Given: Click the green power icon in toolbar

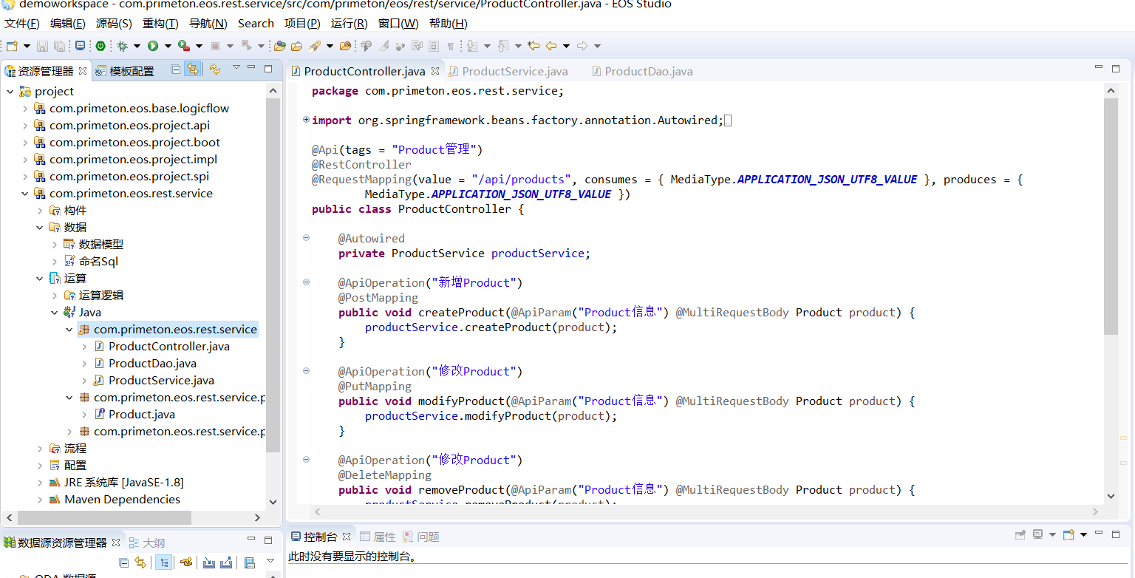Looking at the screenshot, I should click(100, 46).
